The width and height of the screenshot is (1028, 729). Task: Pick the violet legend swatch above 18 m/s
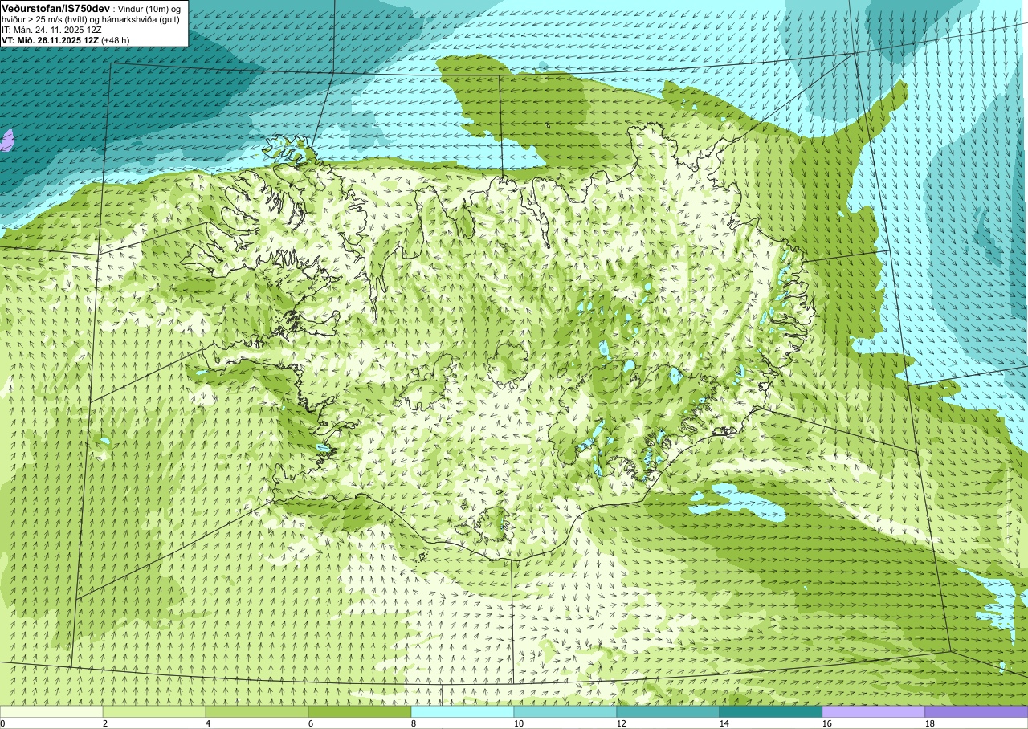[977, 711]
